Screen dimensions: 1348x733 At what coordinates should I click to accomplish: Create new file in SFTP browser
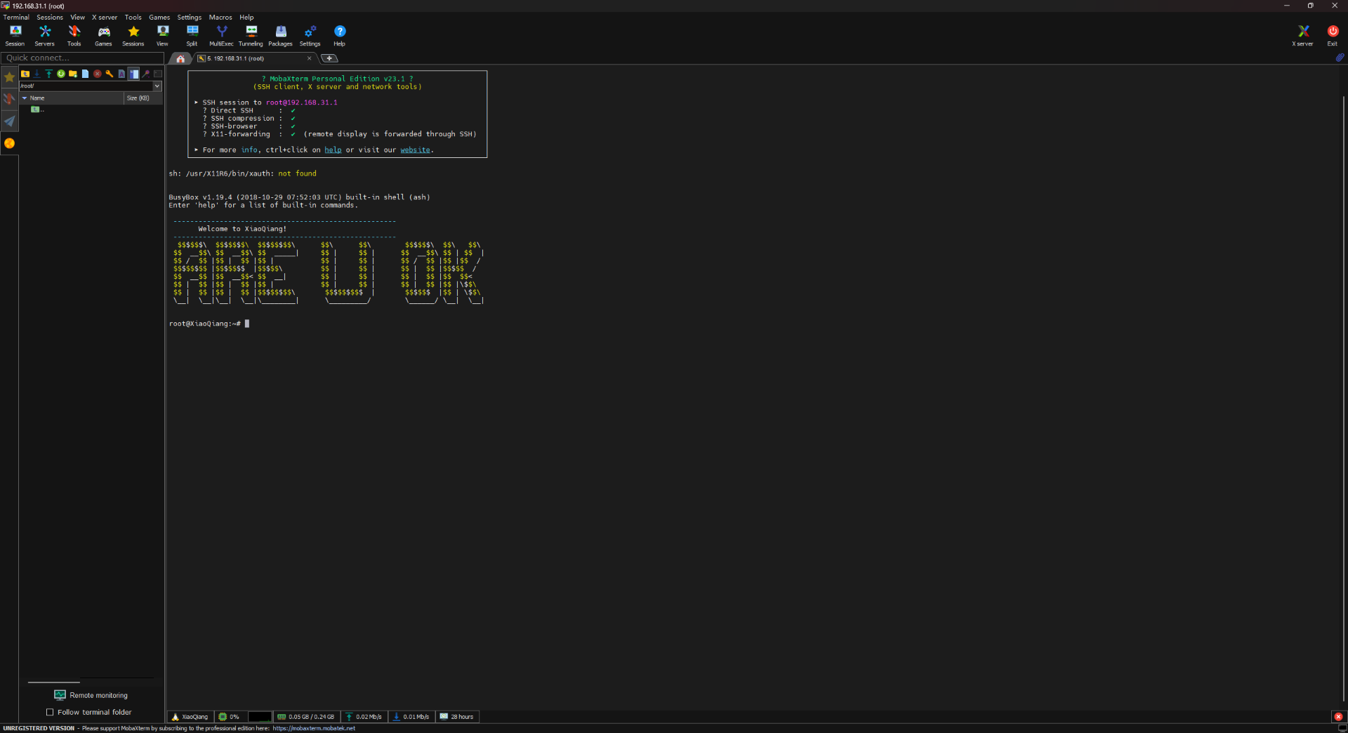pyautogui.click(x=85, y=74)
